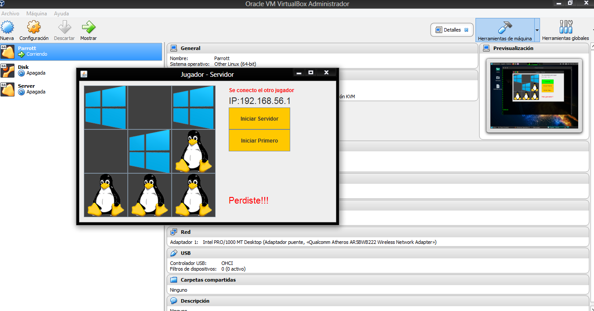Viewport: 594px width, 311px height.
Task: Click the Mostrar green arrow icon
Action: point(88,27)
